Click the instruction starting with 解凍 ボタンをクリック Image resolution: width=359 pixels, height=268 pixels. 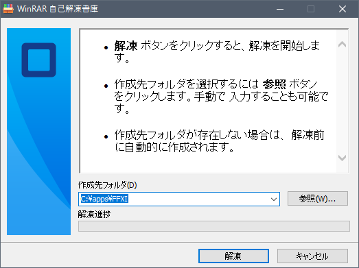click(x=217, y=51)
